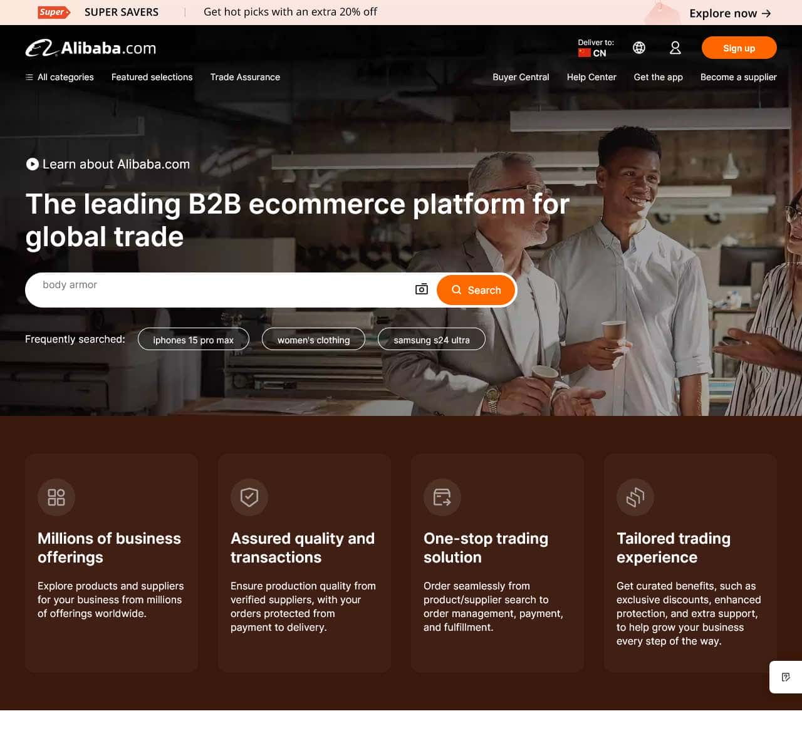Select the samsung s24 ultra suggestion
The height and width of the screenshot is (731, 802).
click(x=432, y=340)
